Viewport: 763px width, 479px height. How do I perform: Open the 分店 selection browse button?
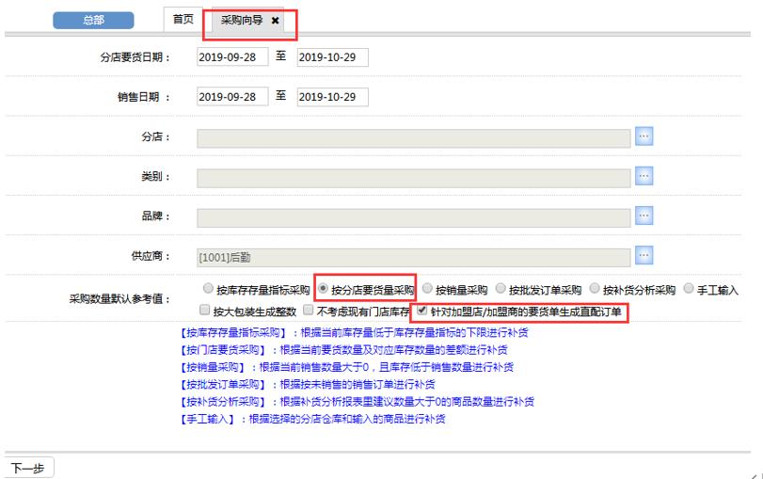644,136
